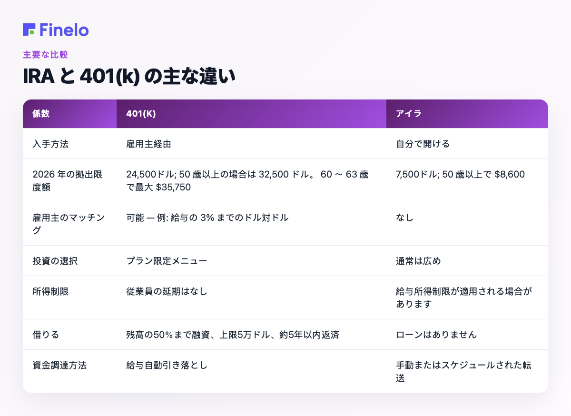Screen dimensions: 571x416
Task: Click the 主要な比較 label
Action: click(x=45, y=55)
